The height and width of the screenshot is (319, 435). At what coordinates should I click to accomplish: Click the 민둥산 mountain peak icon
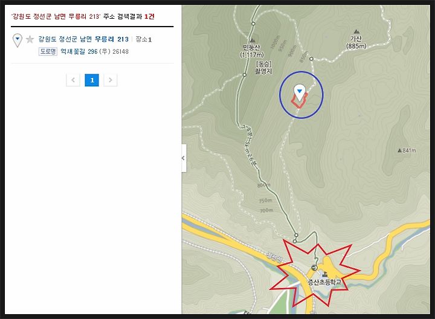[253, 40]
